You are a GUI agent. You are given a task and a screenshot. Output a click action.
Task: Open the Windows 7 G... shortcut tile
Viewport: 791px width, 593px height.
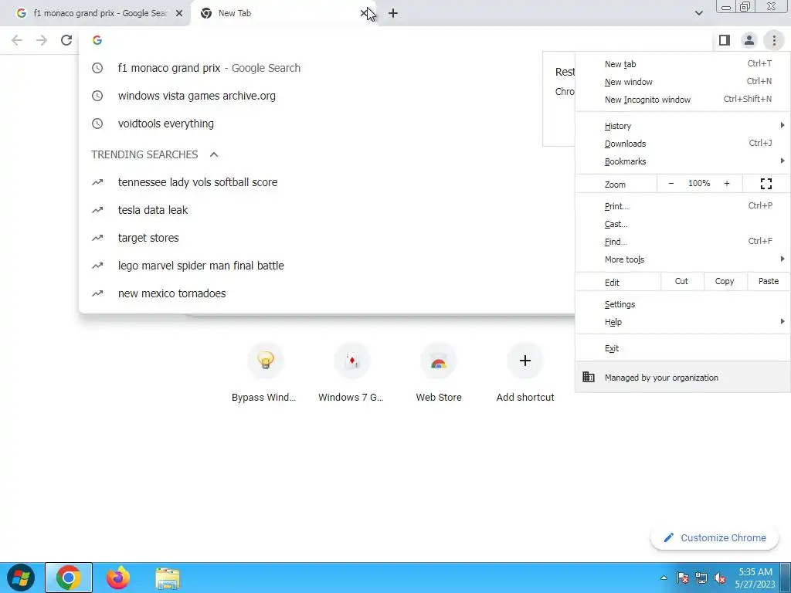click(351, 372)
